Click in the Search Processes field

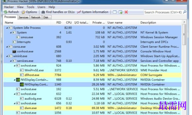point(163,12)
